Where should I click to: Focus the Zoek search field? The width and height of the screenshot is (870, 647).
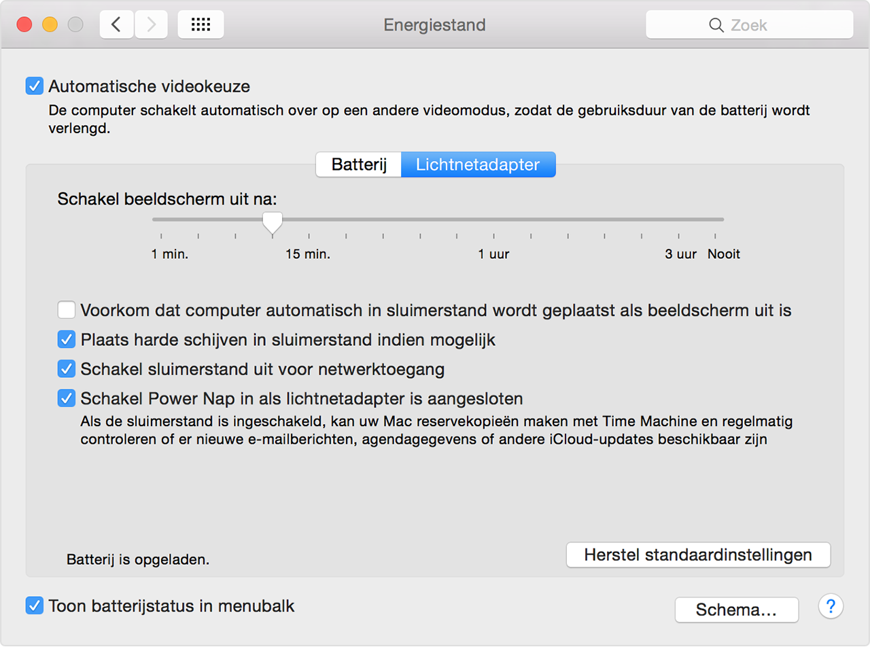pos(749,25)
